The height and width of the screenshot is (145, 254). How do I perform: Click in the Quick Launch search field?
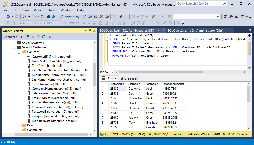click(201, 3)
